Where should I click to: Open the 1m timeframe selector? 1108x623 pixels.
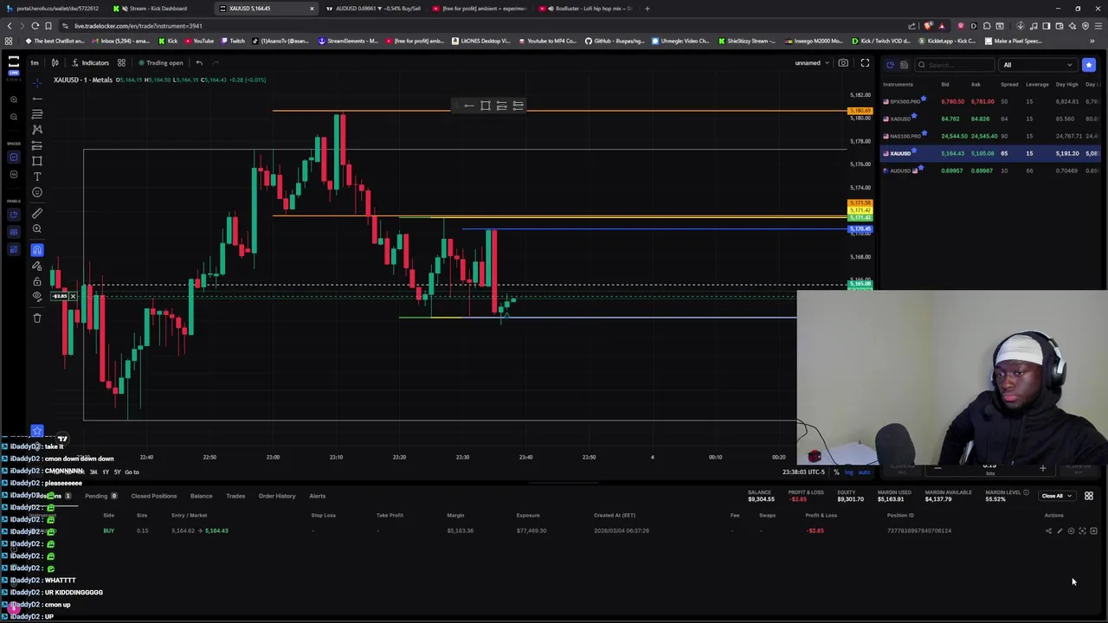coord(35,62)
